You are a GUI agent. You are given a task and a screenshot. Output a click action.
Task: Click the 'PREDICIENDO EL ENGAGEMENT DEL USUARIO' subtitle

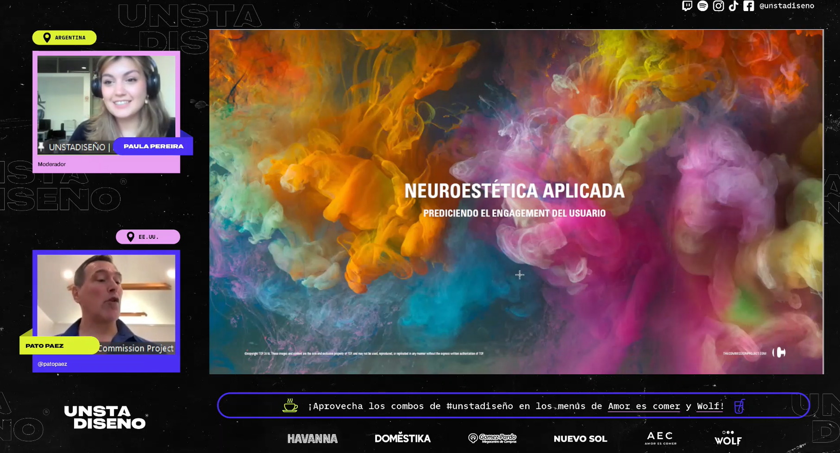(514, 213)
